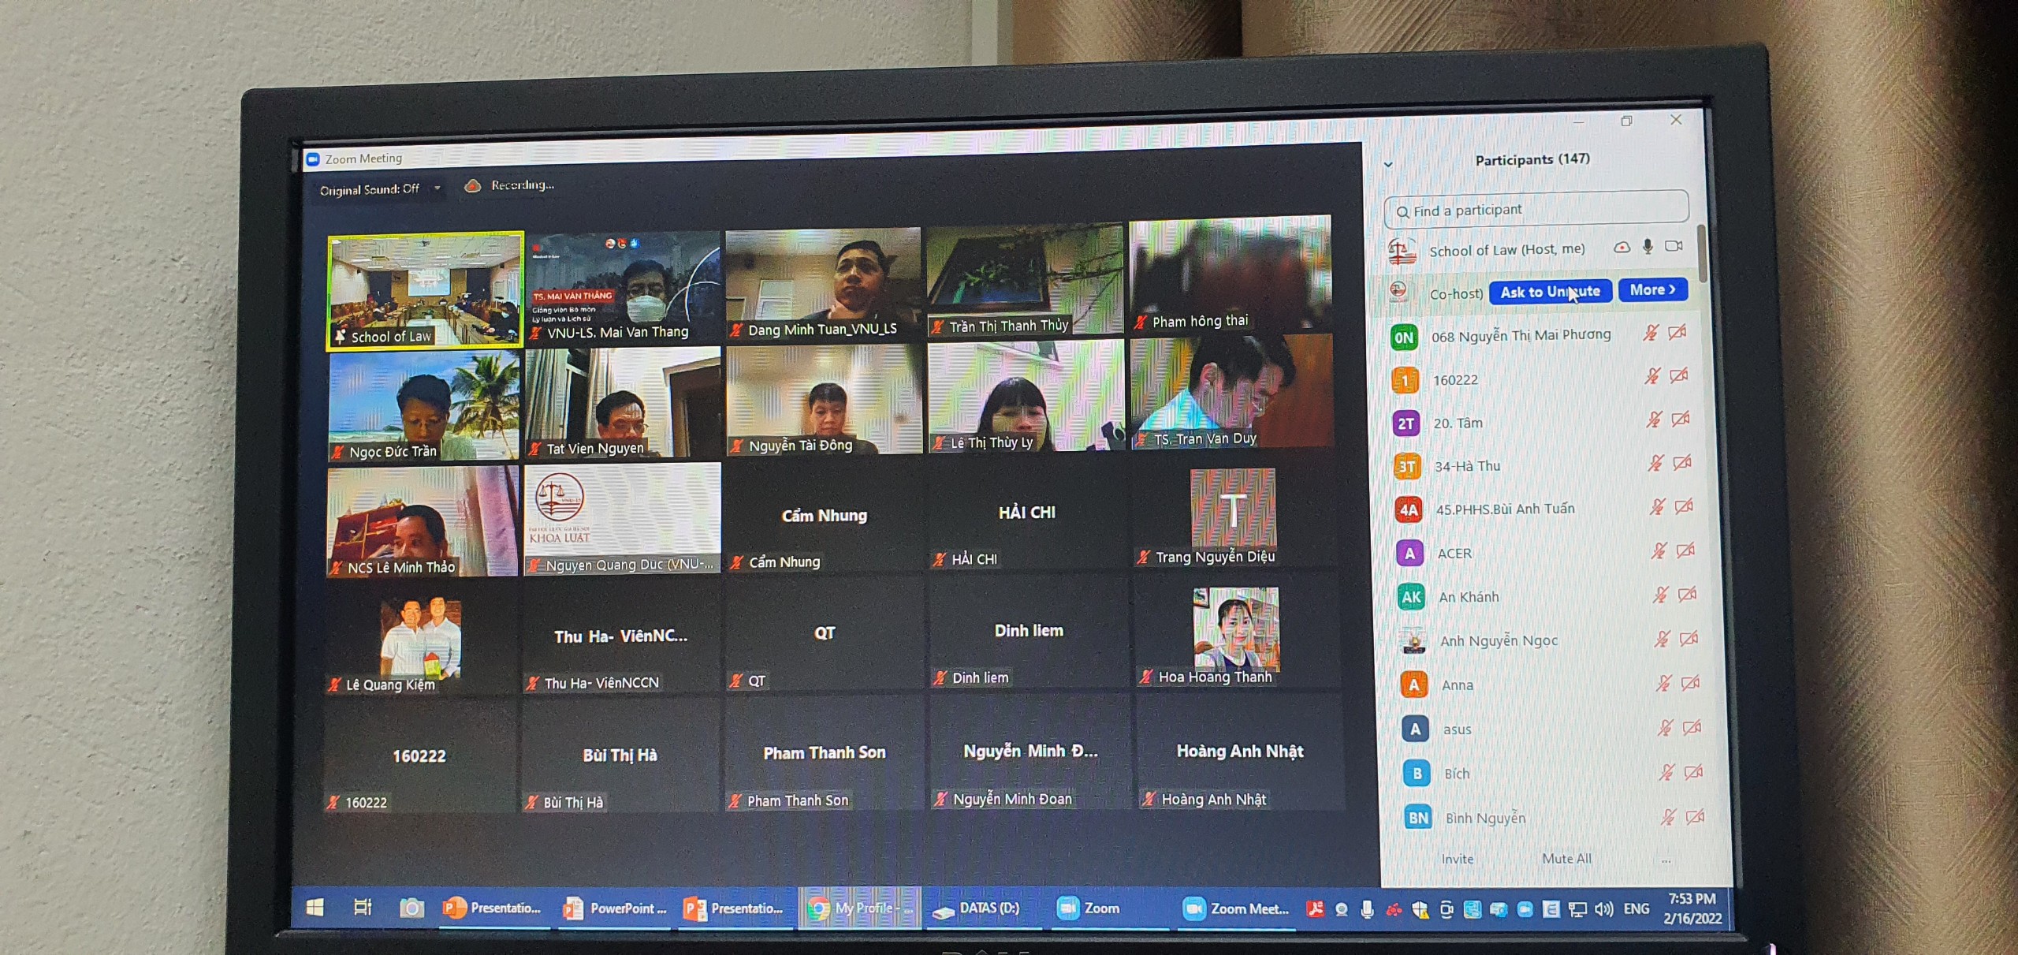Toggle video icon for Anna participant

[x=1690, y=683]
